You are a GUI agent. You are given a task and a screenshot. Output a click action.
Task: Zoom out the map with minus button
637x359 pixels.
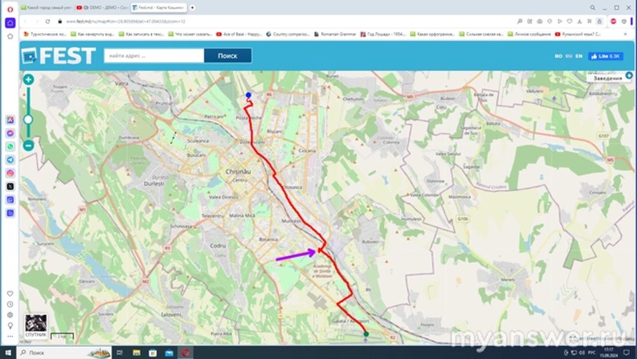coord(28,145)
